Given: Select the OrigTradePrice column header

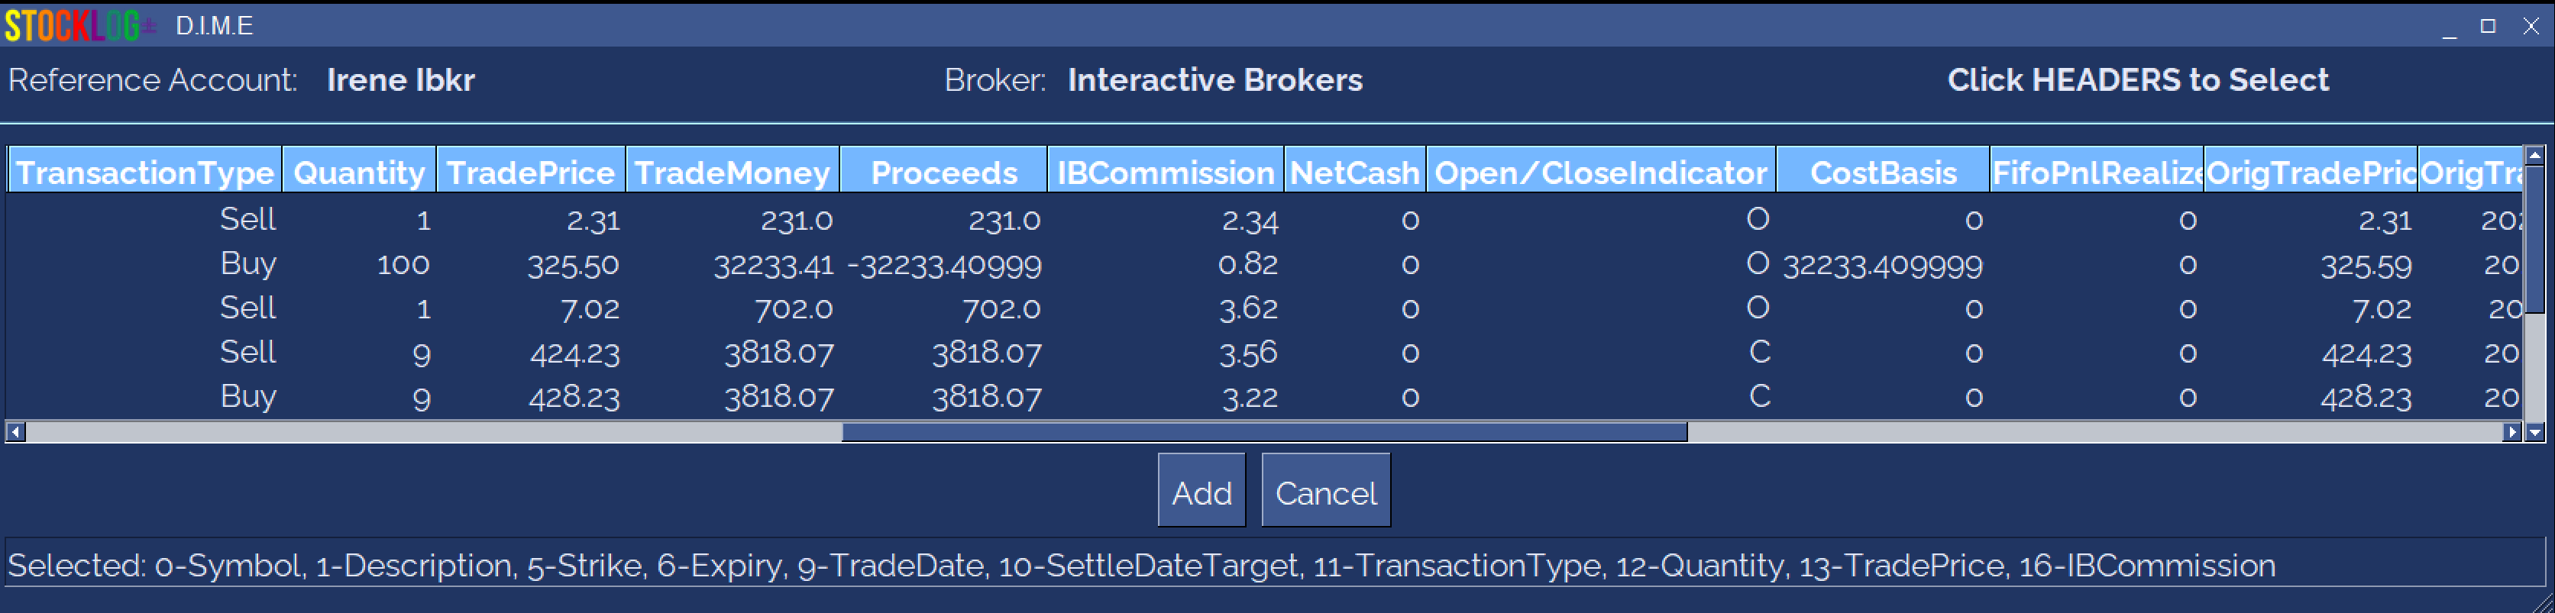Looking at the screenshot, I should [x=2310, y=173].
